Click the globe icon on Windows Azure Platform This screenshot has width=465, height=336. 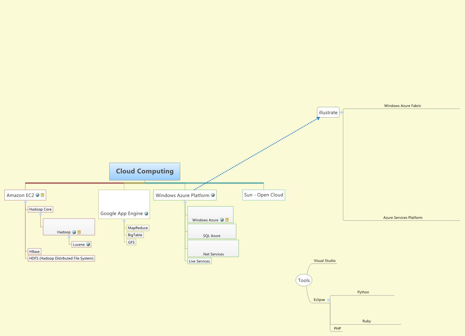[x=213, y=195]
